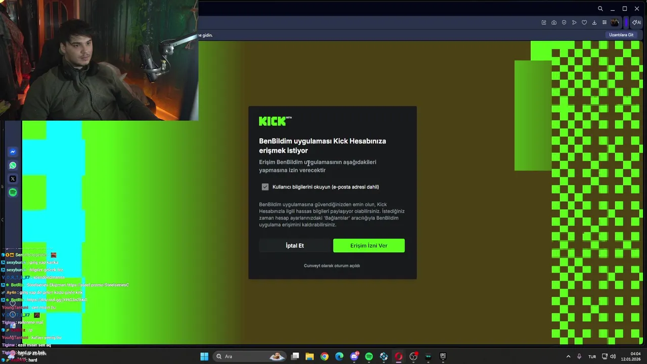Open X (Twitter) in the Opera sidebar
The height and width of the screenshot is (364, 647).
[13, 179]
